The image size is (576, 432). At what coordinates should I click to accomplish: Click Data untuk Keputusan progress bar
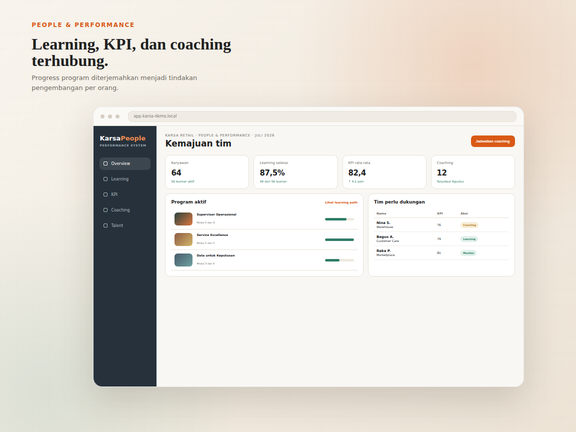click(339, 260)
